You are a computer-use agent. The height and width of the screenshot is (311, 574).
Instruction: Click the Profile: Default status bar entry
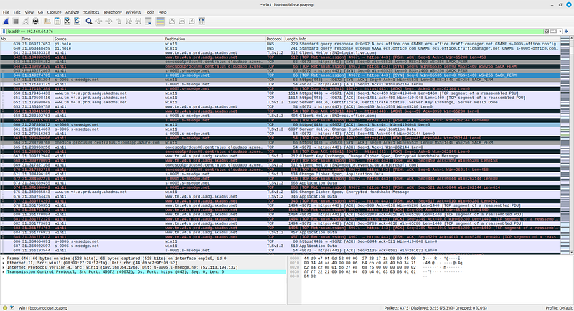(559, 308)
